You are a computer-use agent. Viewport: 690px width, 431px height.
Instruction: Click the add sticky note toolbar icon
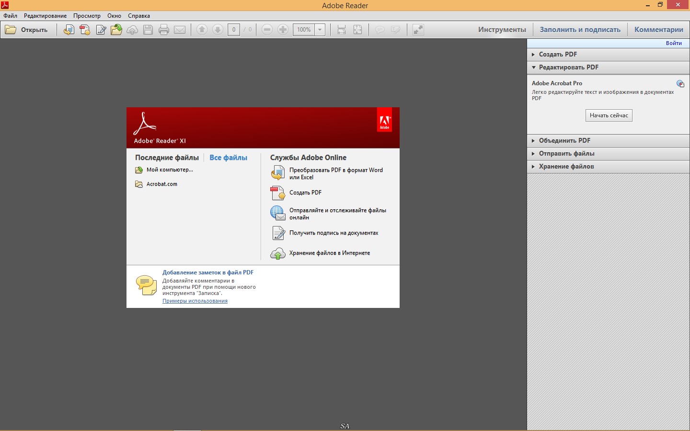tap(379, 30)
